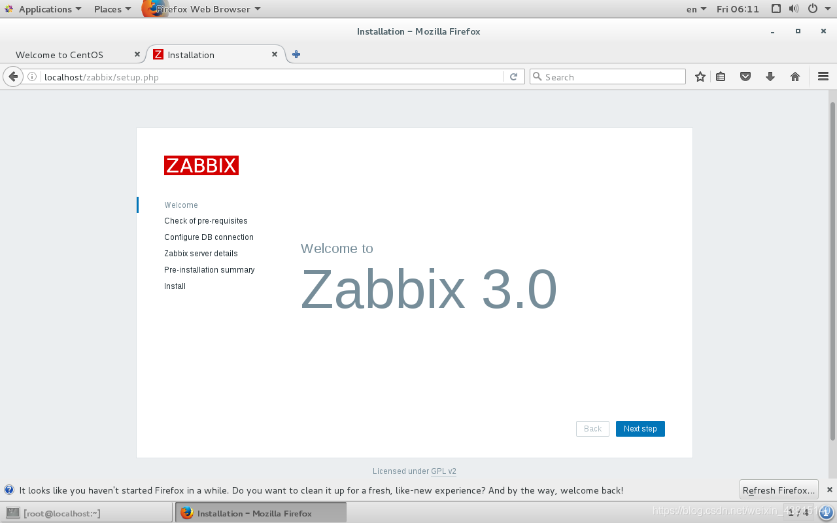The width and height of the screenshot is (837, 523).
Task: Click the workspace switcher showing 1 / 4
Action: pos(798,513)
